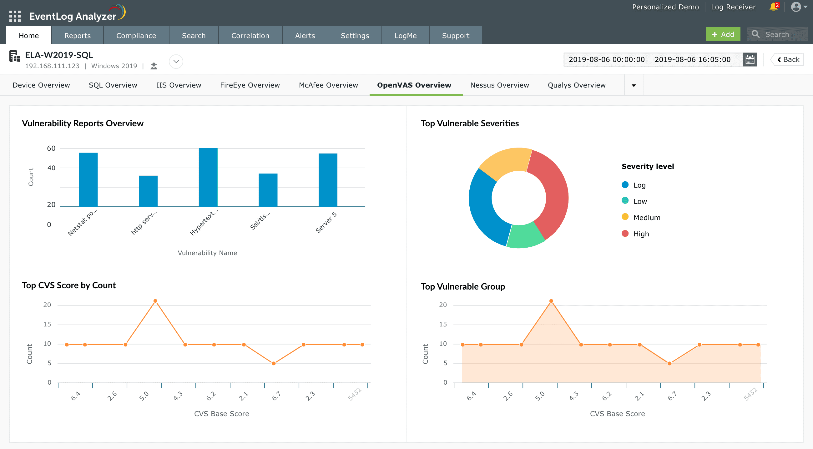Open the user profile avatar icon
Screen dimensions: 813x449
795,7
